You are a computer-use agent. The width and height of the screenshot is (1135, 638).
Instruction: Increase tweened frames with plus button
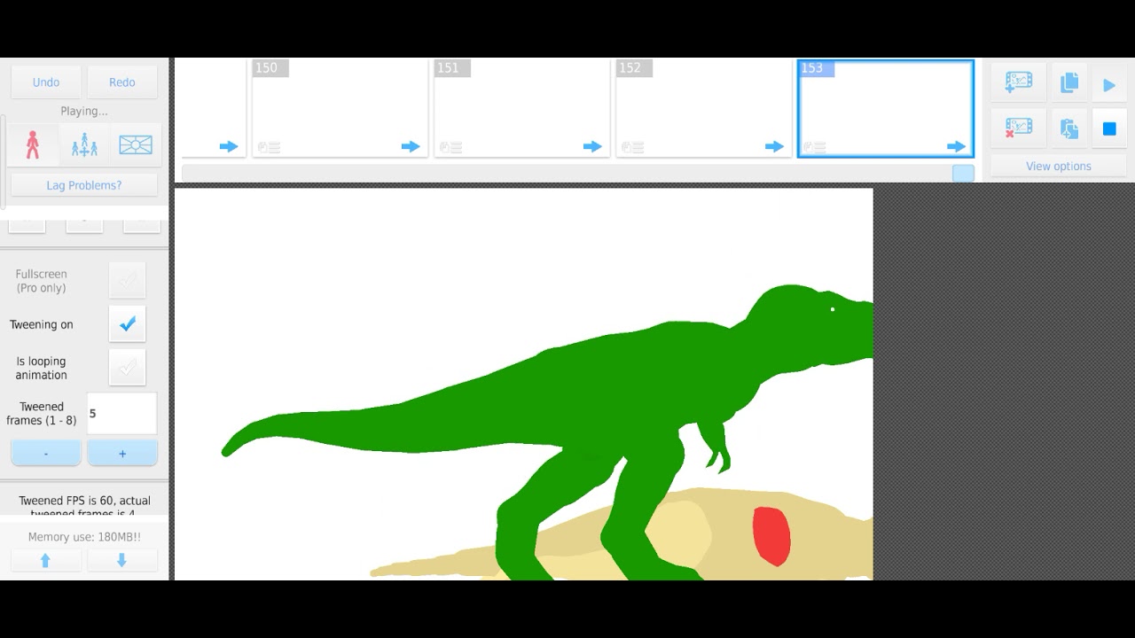pyautogui.click(x=122, y=453)
